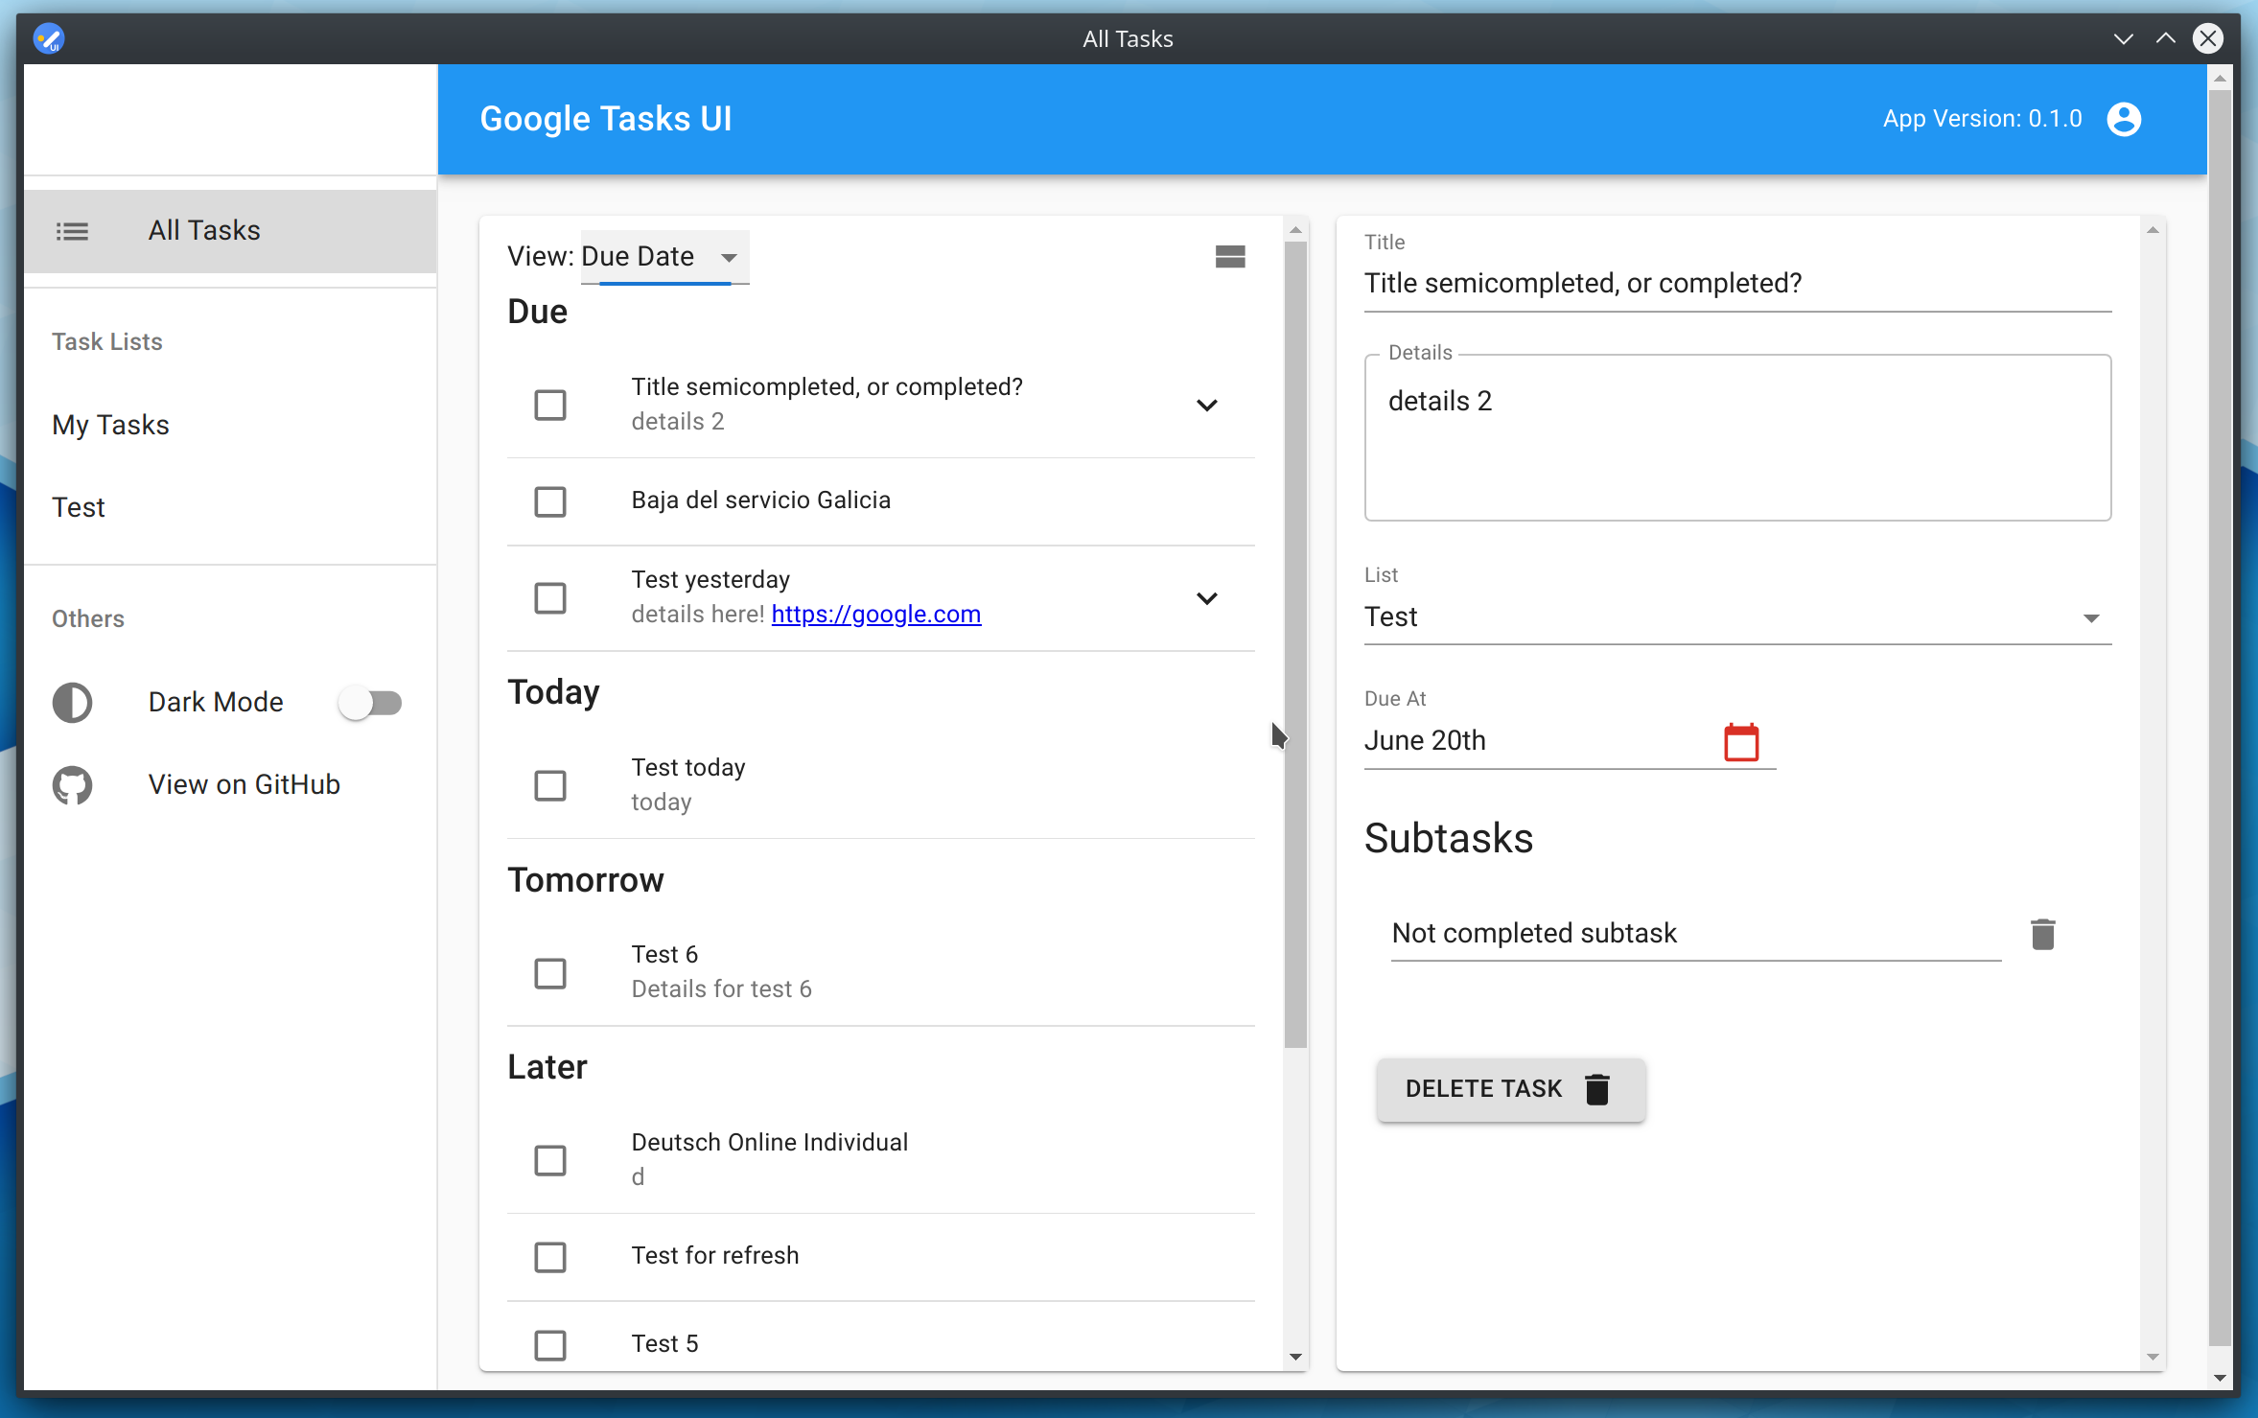Screen dimensions: 2258x1418
Task: Click the main window scrollbar thumb
Action: pyautogui.click(x=2219, y=719)
